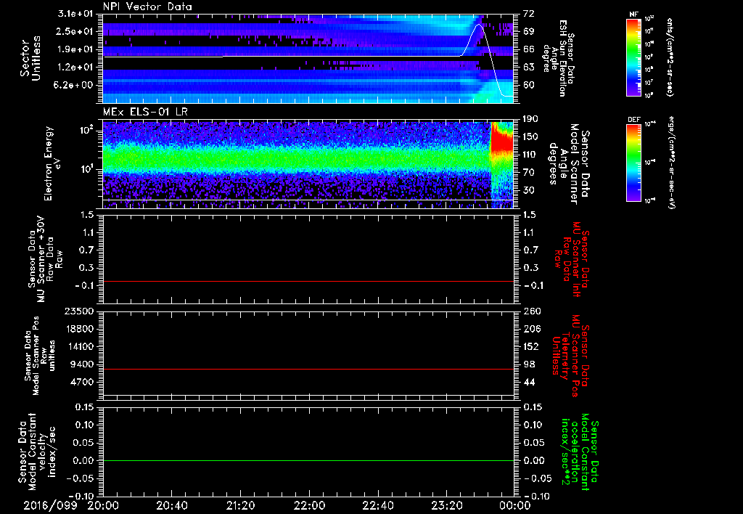743x514 pixels.
Task: Click the 44 telemetry position tick
Action: [x=529, y=382]
